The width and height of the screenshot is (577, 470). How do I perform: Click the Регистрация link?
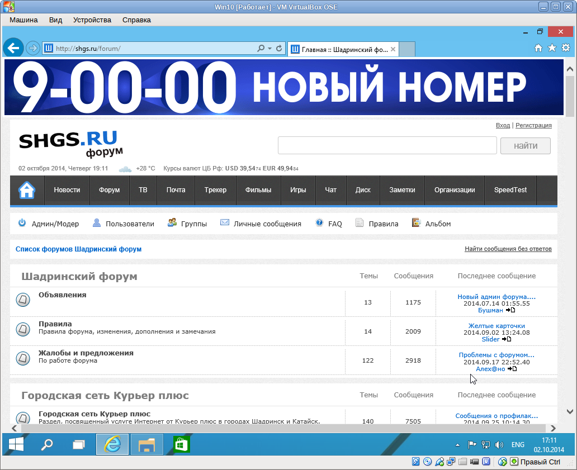click(533, 125)
